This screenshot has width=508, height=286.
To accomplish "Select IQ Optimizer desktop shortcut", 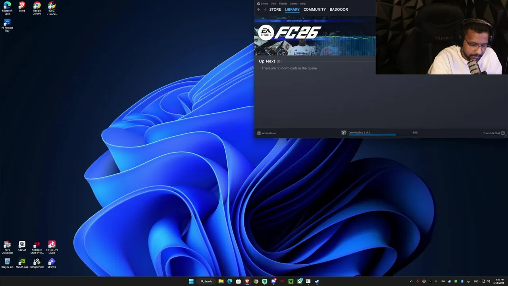I will (x=37, y=263).
